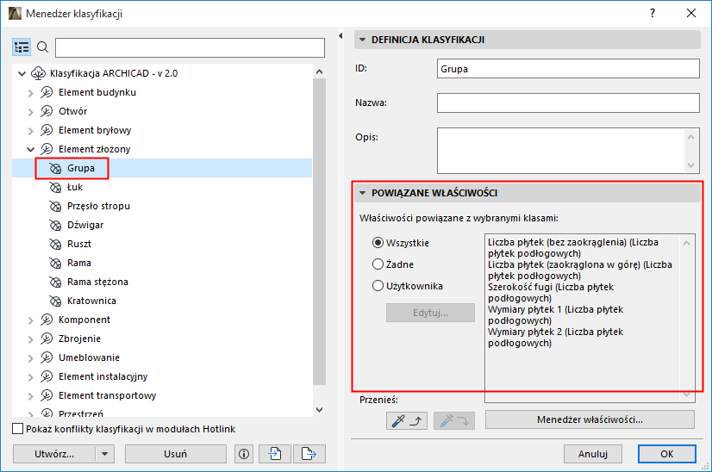This screenshot has width=712, height=472.
Task: Click the leaf icon beside Element instalacyjny
Action: coord(47,376)
